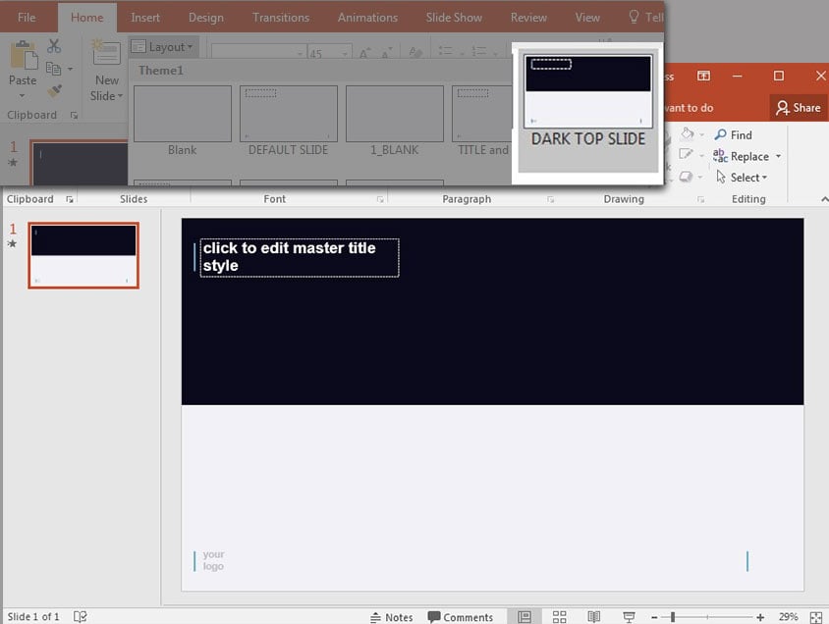Screen dimensions: 829x624
Task: Open Slide Sorter view
Action: [559, 617]
